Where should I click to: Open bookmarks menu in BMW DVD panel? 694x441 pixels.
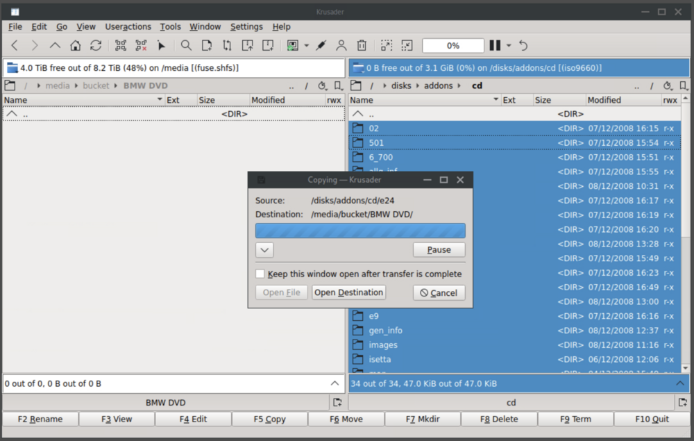[339, 86]
